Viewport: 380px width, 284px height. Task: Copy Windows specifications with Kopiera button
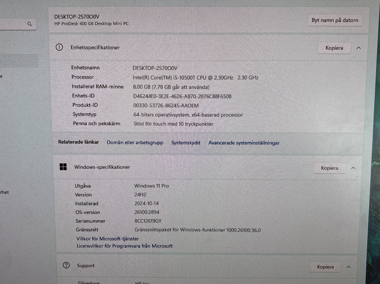329,168
